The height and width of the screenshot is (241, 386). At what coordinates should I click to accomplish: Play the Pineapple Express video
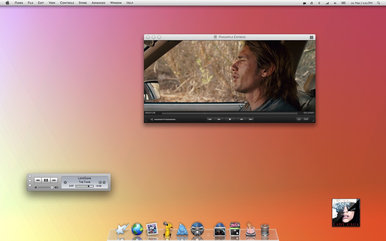coord(230,119)
